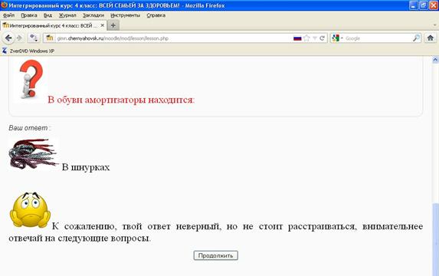Click the scrollbar up arrow

pos(435,59)
